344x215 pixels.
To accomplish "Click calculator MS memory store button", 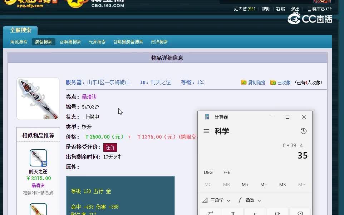I will (x=282, y=185).
